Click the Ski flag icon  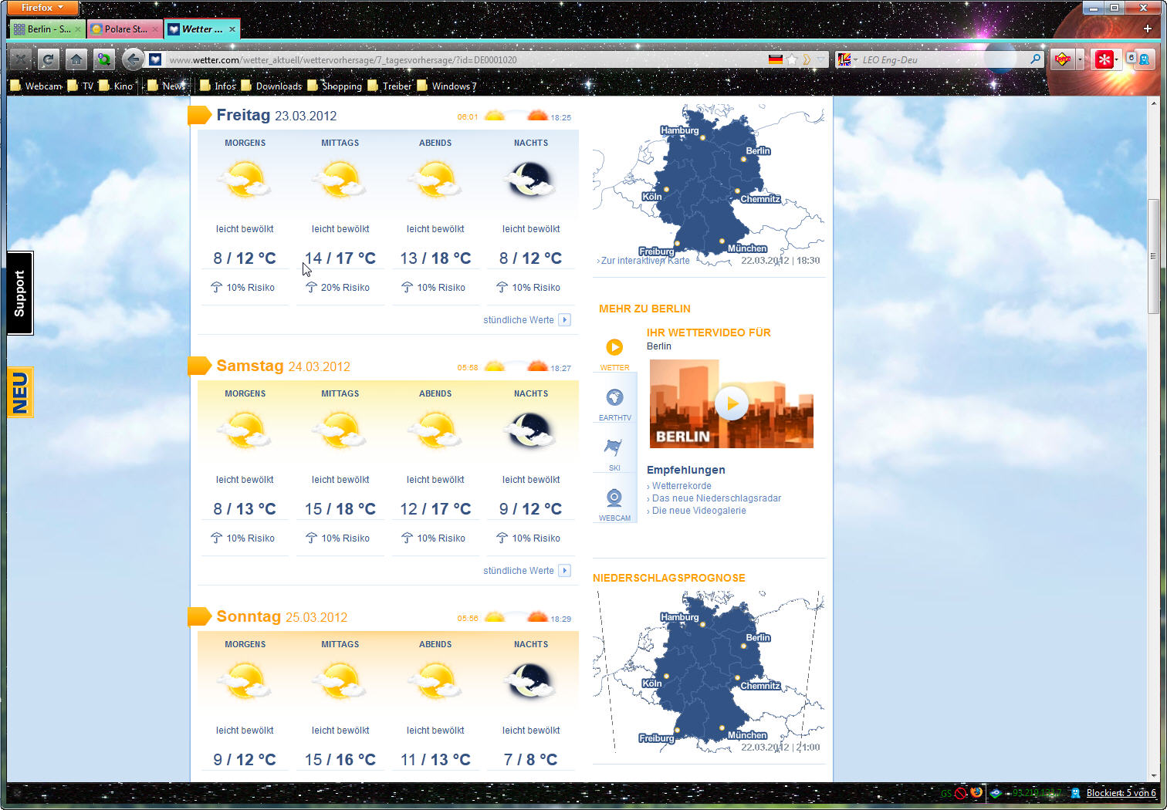pyautogui.click(x=614, y=448)
